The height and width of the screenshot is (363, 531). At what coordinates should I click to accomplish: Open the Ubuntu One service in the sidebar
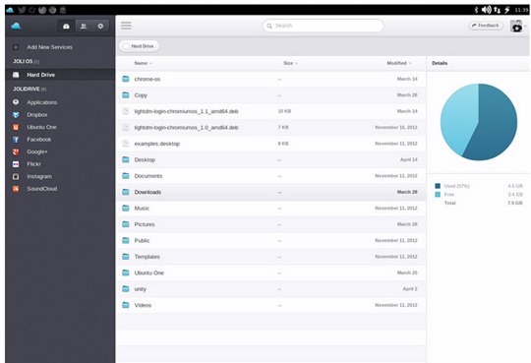(x=41, y=127)
